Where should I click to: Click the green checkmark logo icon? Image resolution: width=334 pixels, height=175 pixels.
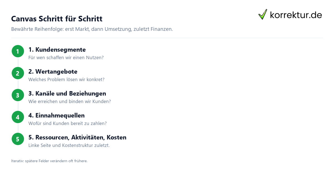[x=263, y=14]
